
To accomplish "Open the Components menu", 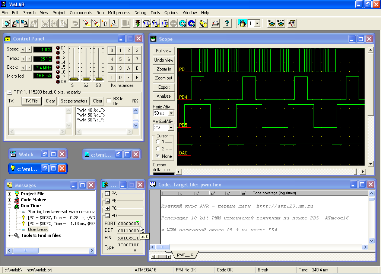I will pyautogui.click(x=81, y=13).
